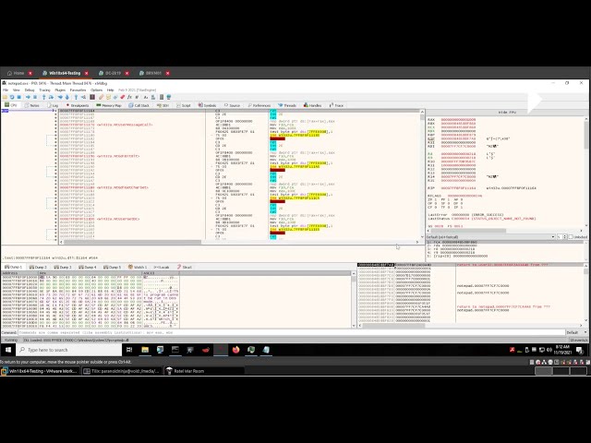Click the disassembly pane horizontal scrollbar
Image resolution: width=591 pixels, height=443 pixels.
pyautogui.click(x=239, y=242)
